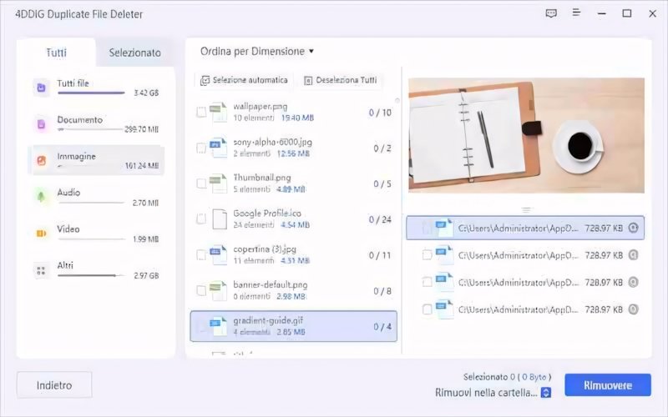Click the preview pane resize handle

(526, 210)
